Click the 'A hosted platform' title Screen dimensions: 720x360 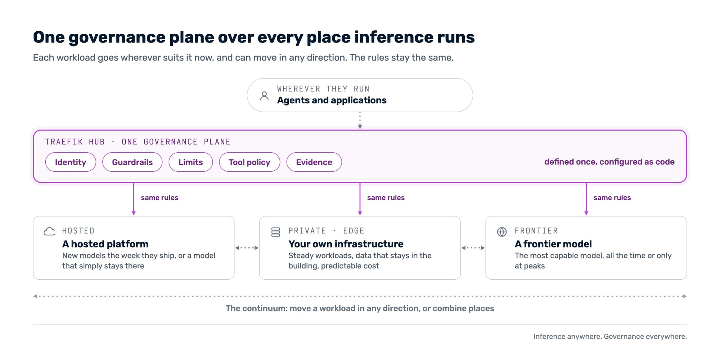click(x=105, y=244)
